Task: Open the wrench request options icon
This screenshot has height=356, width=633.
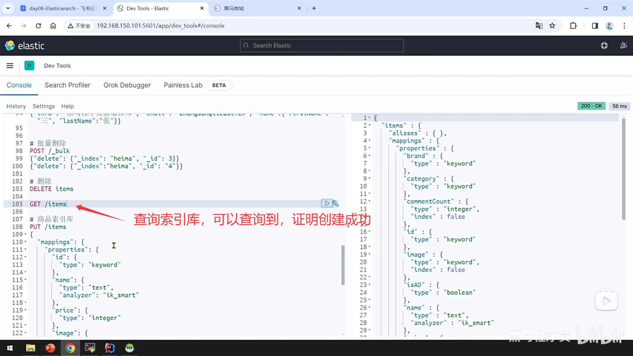Action: tap(335, 203)
